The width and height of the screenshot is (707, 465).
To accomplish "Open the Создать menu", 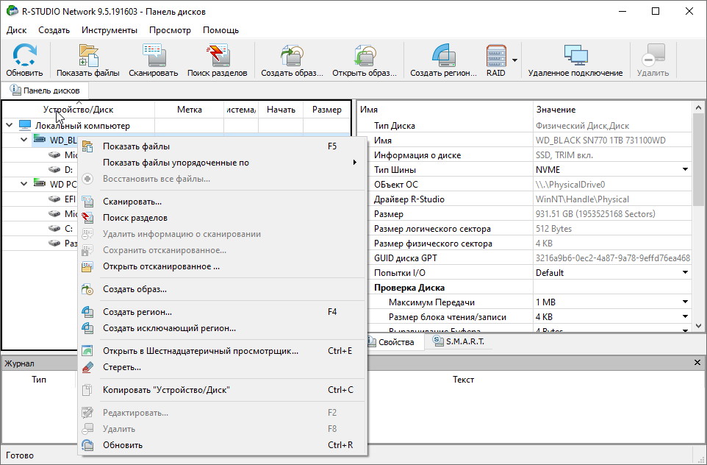I will click(x=54, y=30).
